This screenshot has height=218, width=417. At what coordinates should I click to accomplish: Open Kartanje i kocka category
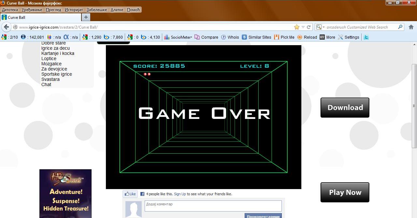click(x=58, y=53)
